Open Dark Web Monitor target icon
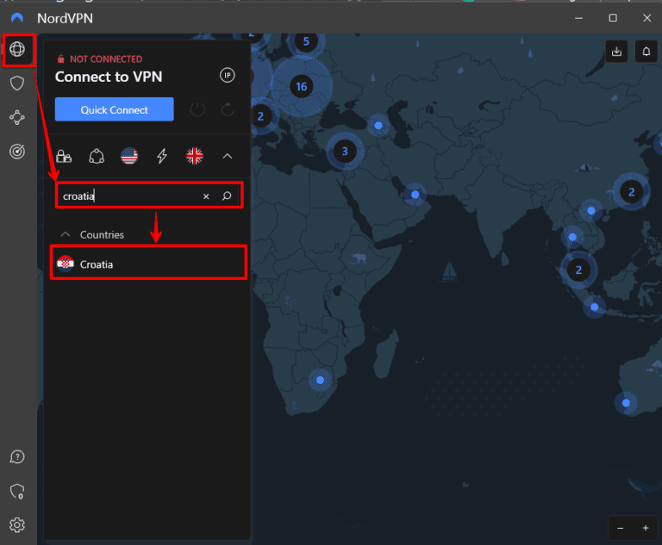 (17, 152)
